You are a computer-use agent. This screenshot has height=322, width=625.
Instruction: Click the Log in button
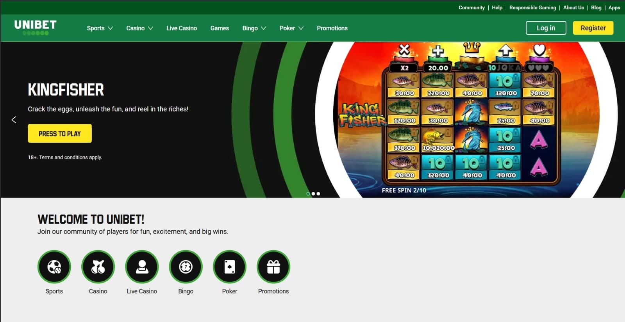click(546, 28)
